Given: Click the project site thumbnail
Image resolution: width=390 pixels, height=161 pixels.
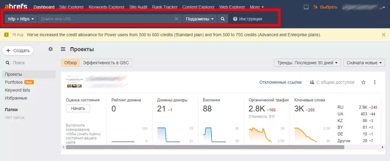Looking at the screenshot, I should tap(74, 81).
